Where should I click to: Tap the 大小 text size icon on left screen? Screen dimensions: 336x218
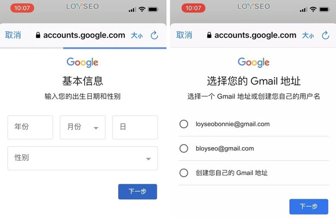[137, 35]
